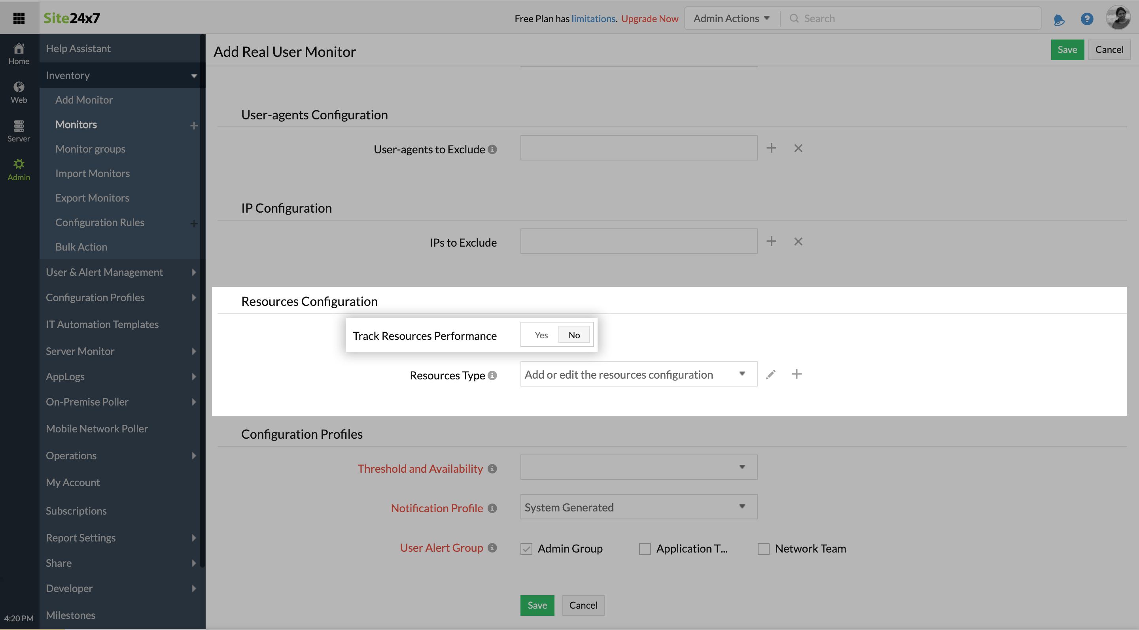Open the Server section icon
The image size is (1139, 630).
pos(19,131)
